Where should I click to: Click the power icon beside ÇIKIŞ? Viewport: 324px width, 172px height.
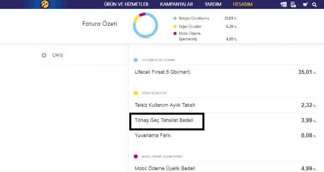tap(44, 55)
